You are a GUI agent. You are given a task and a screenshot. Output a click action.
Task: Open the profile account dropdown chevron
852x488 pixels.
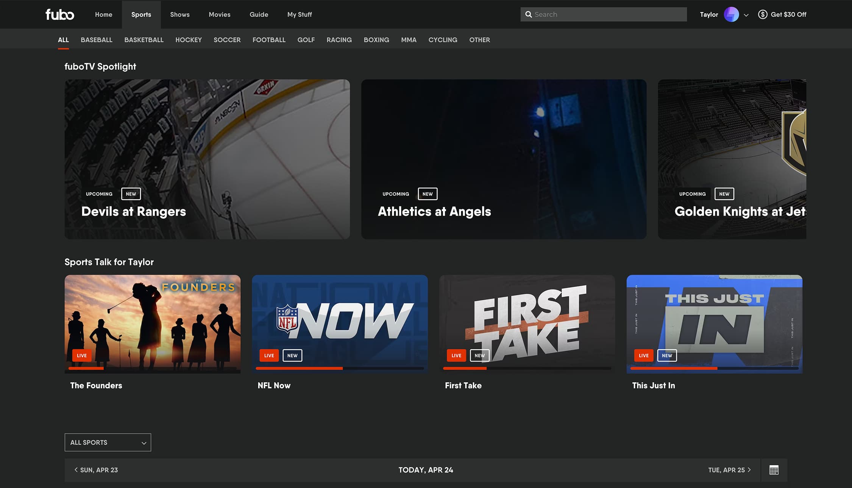click(746, 15)
